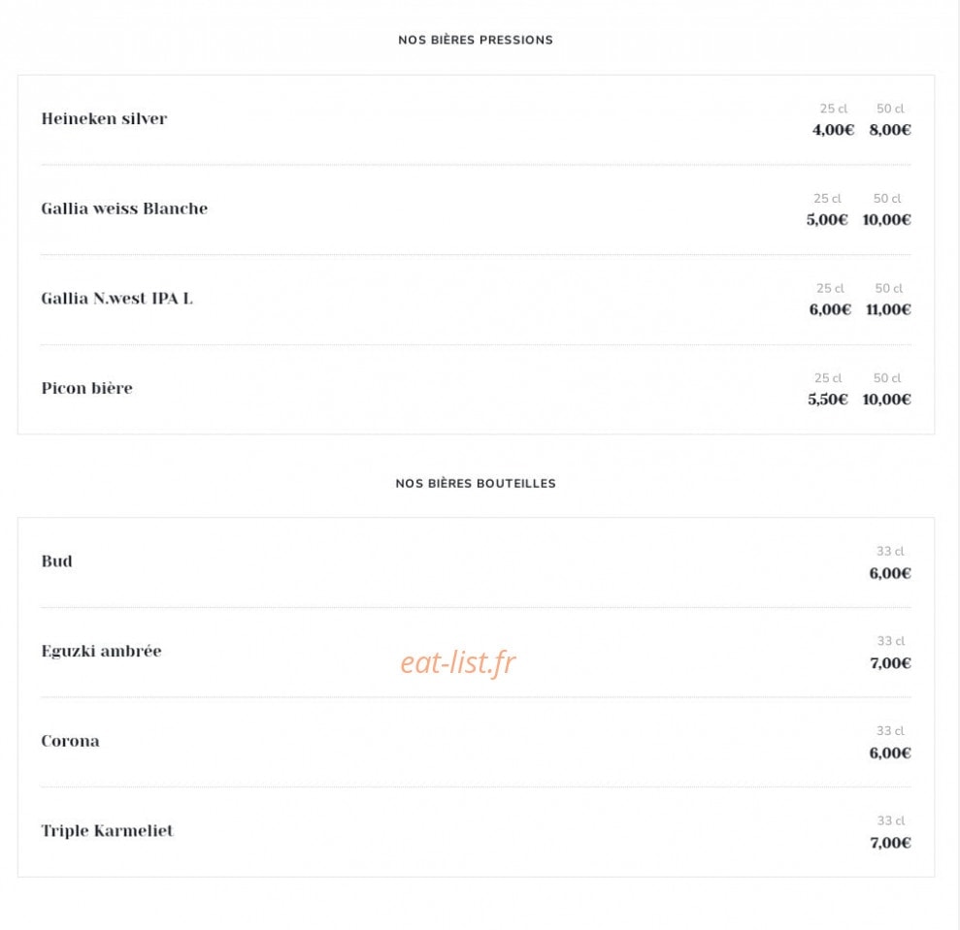The height and width of the screenshot is (930, 960).
Task: Click the 6,00€ Bud bottle price
Action: coord(890,573)
